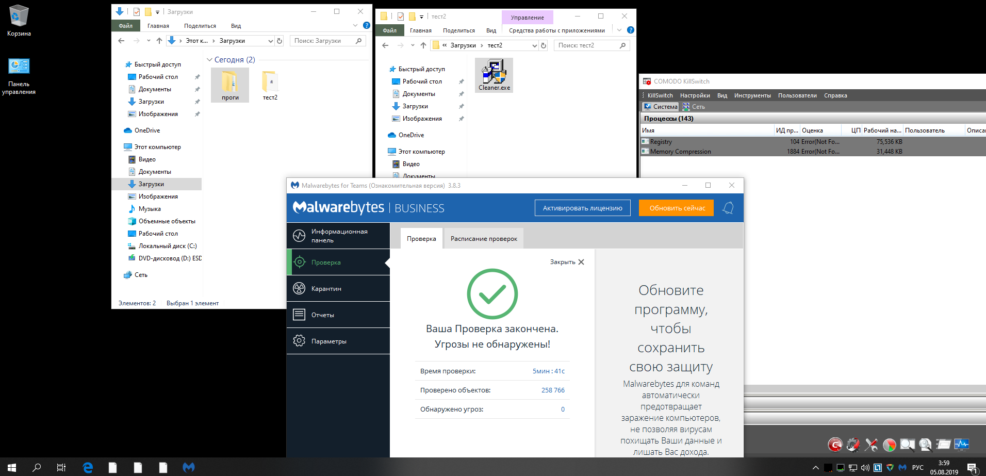Viewport: 986px width, 476px height.
Task: Click the Task View taskbar button
Action: 61,467
